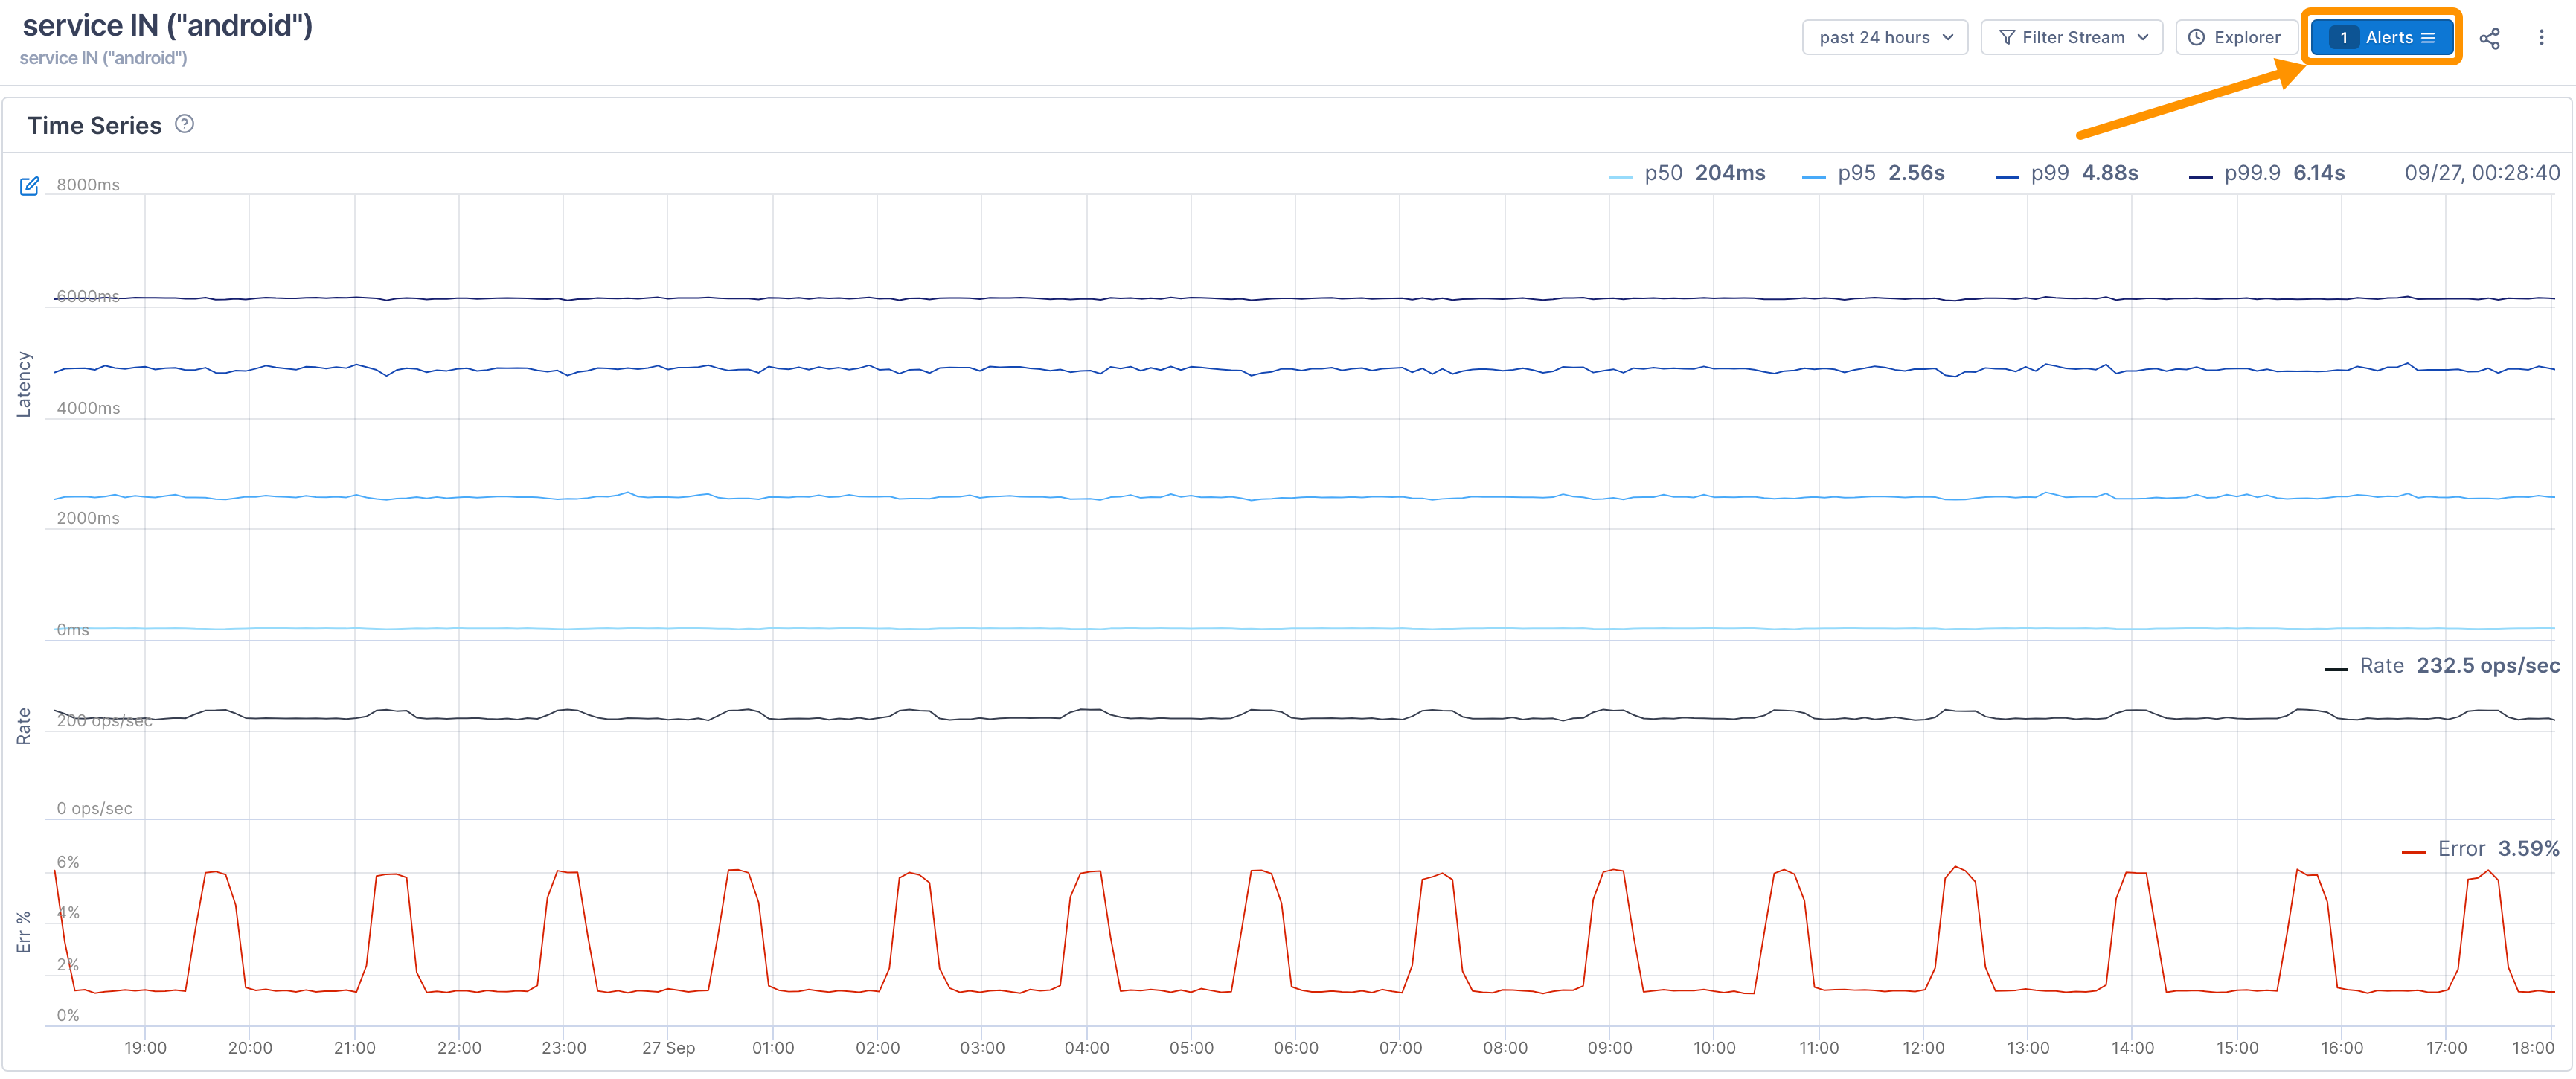
Task: Open Time Series help question icon
Action: coord(184,124)
